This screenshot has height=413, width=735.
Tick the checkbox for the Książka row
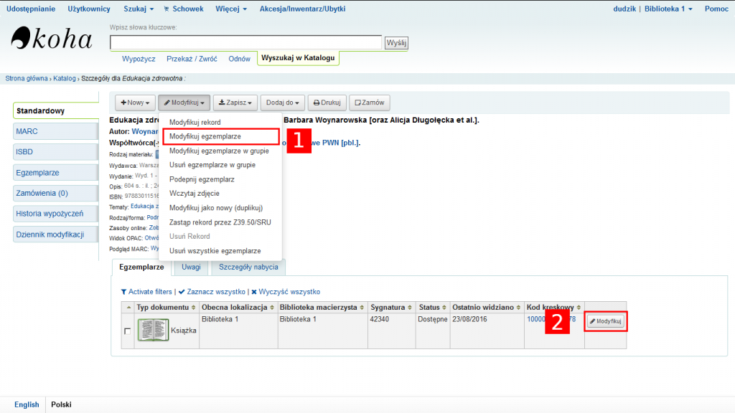[128, 331]
